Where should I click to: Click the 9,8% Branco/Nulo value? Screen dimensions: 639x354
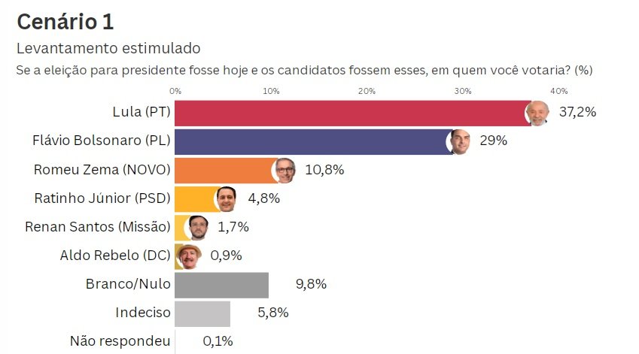point(310,284)
